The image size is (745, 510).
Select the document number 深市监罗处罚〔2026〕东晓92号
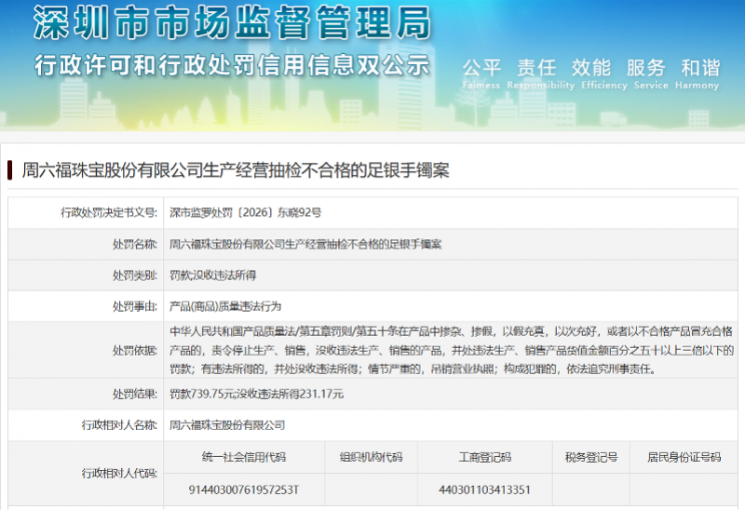(x=245, y=212)
